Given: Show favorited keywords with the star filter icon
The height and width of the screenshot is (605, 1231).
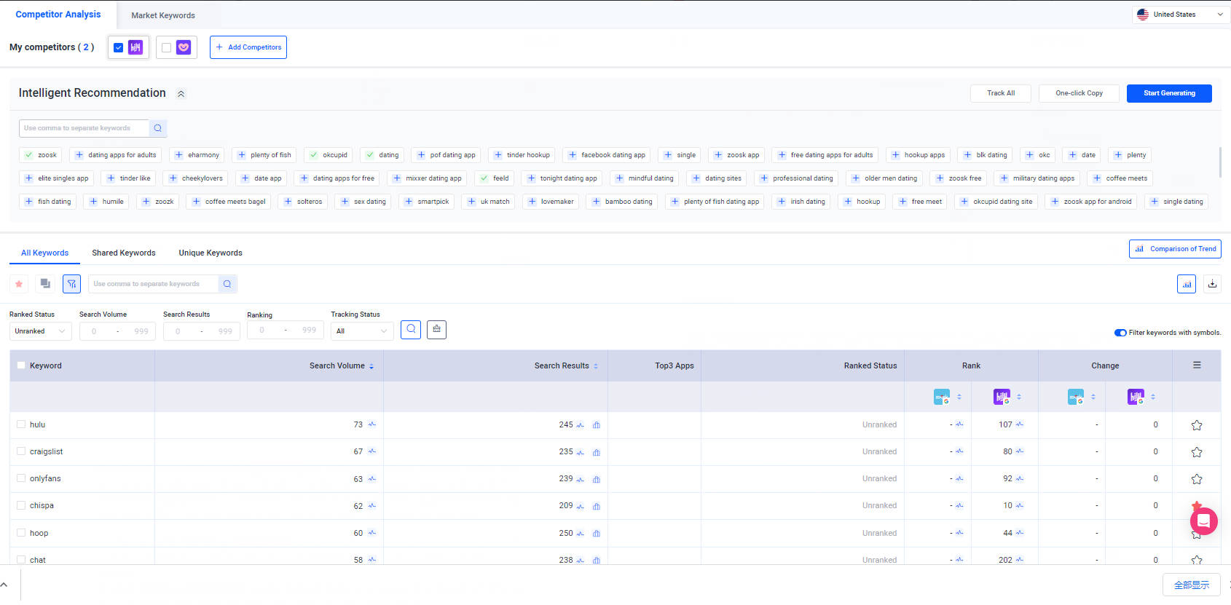Looking at the screenshot, I should (19, 284).
